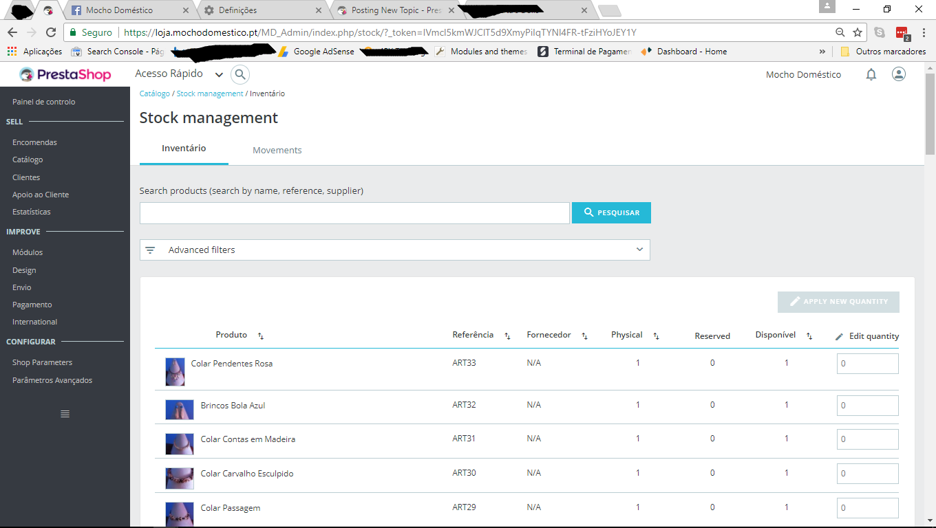This screenshot has width=936, height=528.
Task: Open the quick search magnifier icon
Action: [240, 74]
